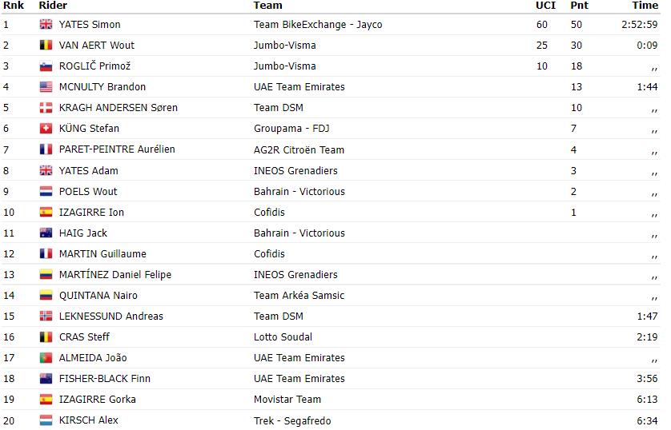The width and height of the screenshot is (671, 430).
Task: Click the British flag beside YATES Simon
Action: pos(46,24)
